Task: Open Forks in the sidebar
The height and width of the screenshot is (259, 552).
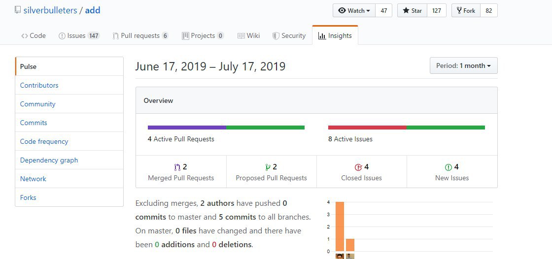Action: 69,197
